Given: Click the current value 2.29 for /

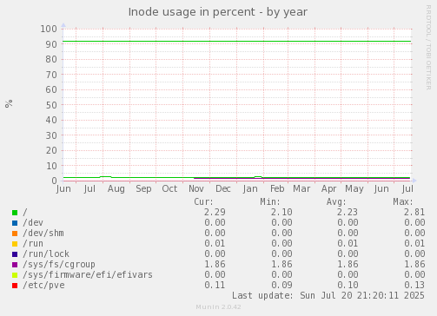Looking at the screenshot, I should coord(215,212).
